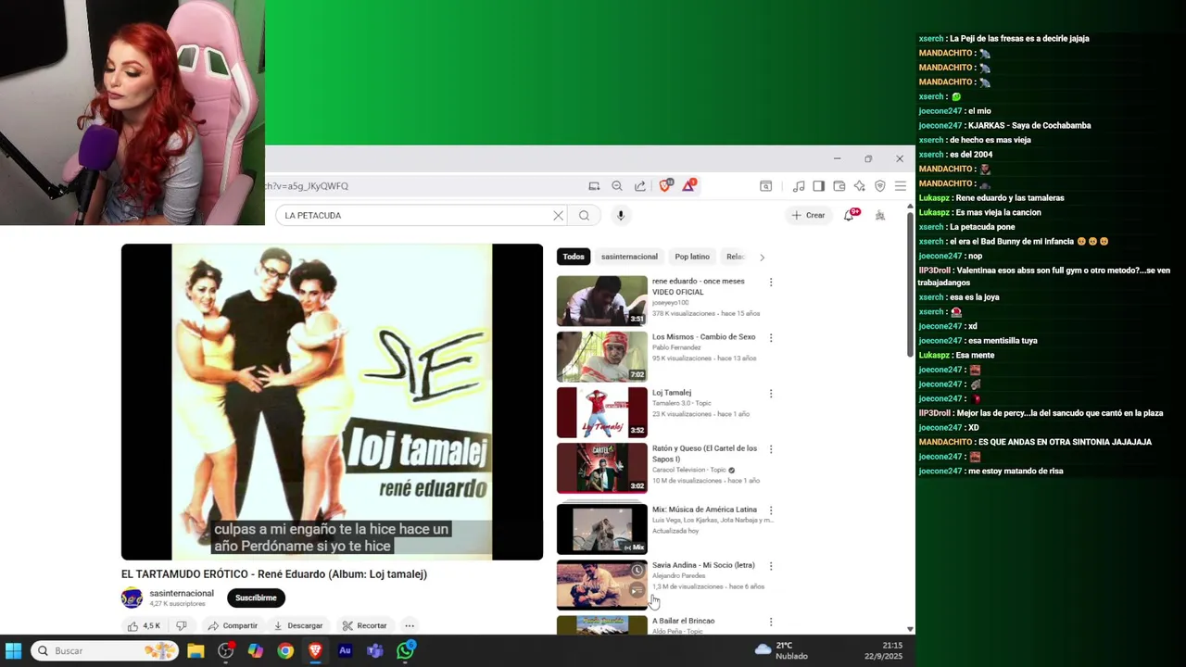Open 'Mix: Música de América Latina' thumbnail
Viewport: 1186px width, 667px height.
tap(602, 529)
